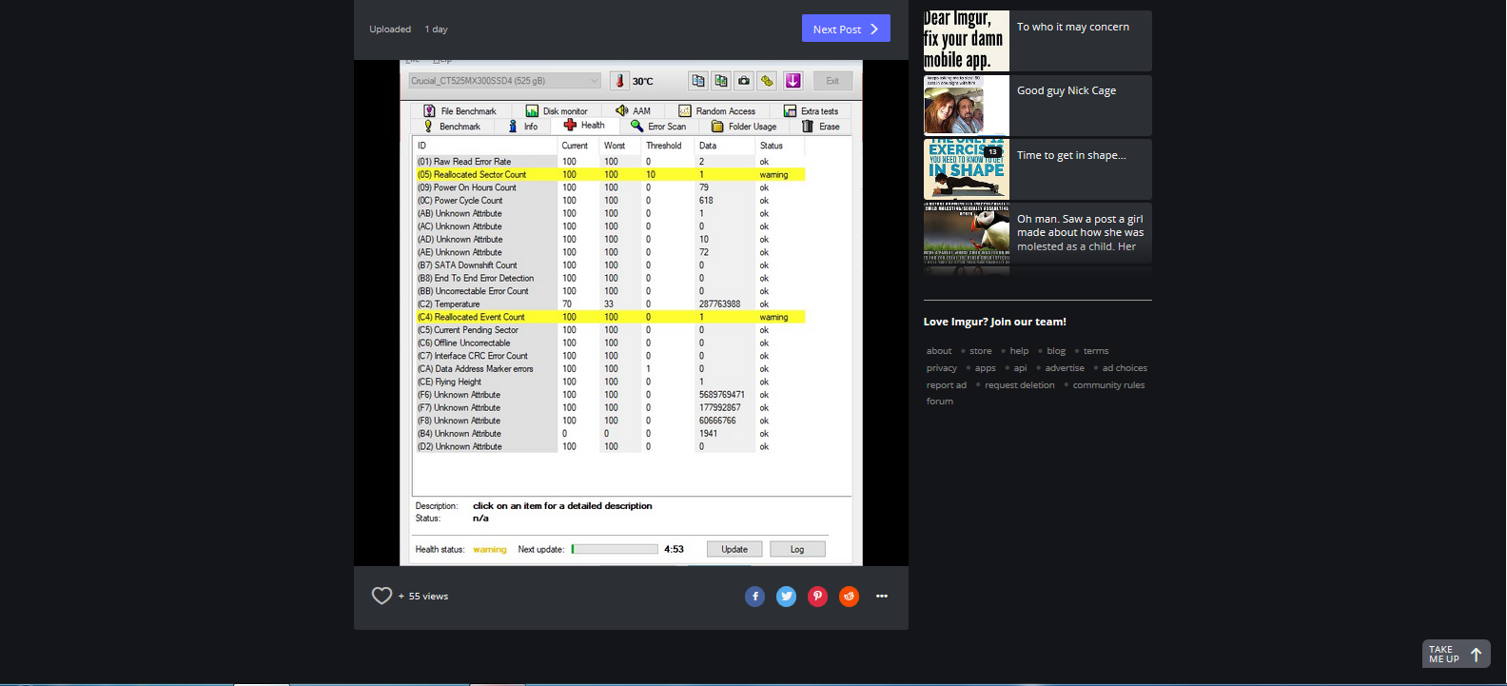Switch to the Benchmark tab
The image size is (1507, 686).
(x=452, y=127)
